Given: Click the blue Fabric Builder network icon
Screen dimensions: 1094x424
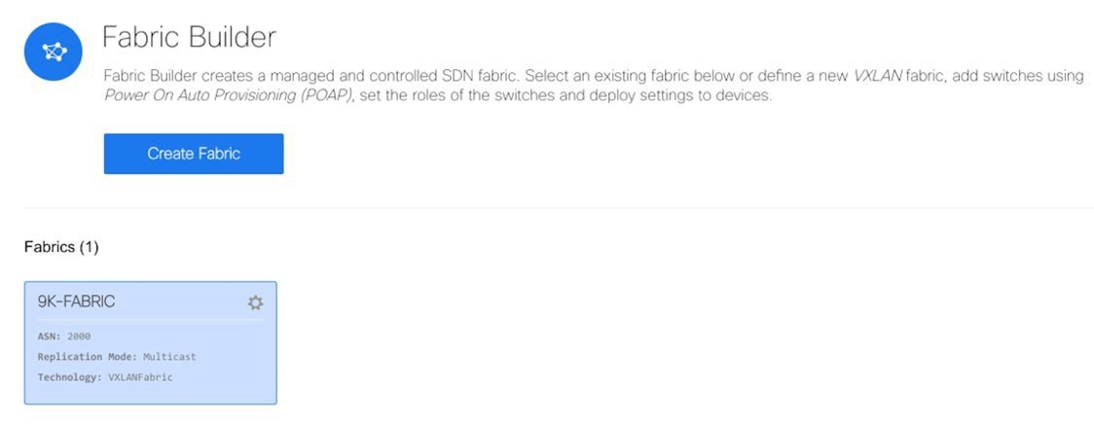Looking at the screenshot, I should coord(53,52).
